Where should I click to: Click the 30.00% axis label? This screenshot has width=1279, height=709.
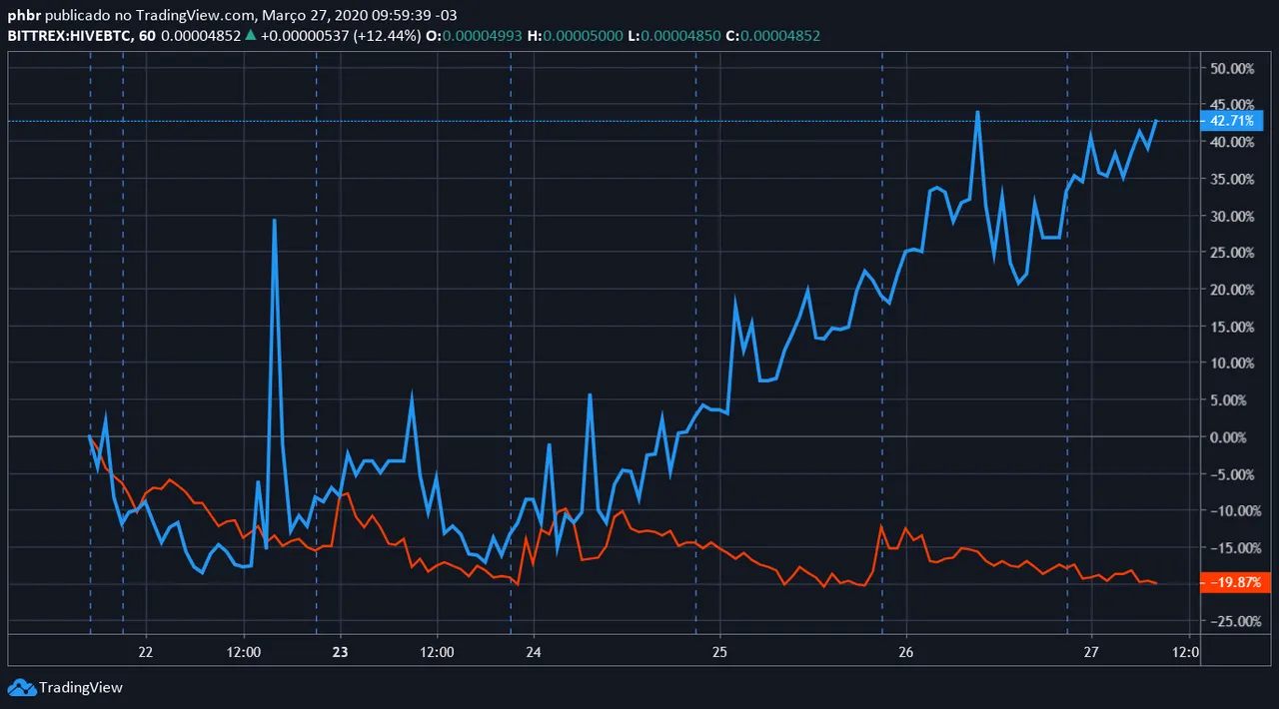pos(1233,217)
